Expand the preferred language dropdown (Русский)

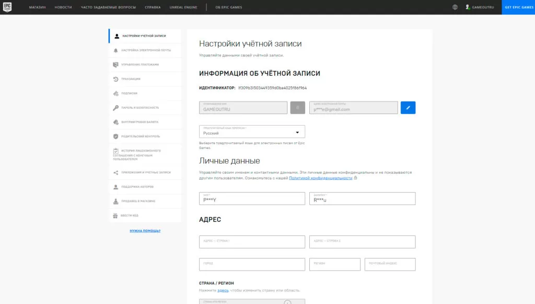[252, 132]
